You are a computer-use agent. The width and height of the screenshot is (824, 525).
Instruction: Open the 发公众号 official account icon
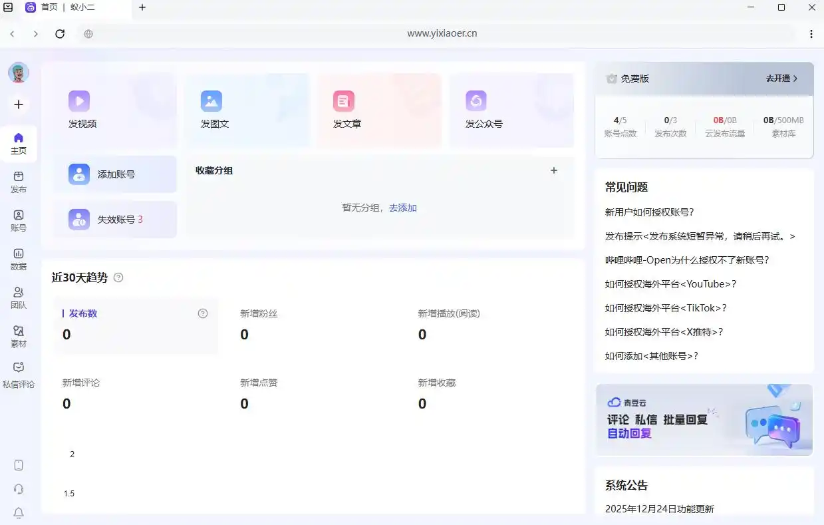click(x=476, y=101)
